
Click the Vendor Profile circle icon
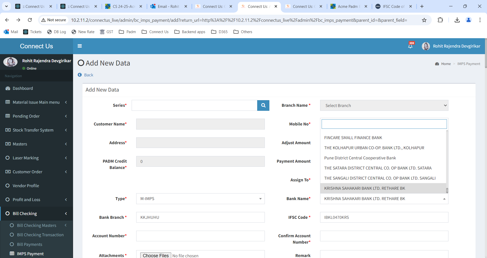(x=8, y=186)
